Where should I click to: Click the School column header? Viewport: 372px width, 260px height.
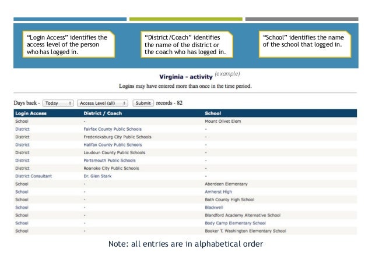click(x=213, y=113)
